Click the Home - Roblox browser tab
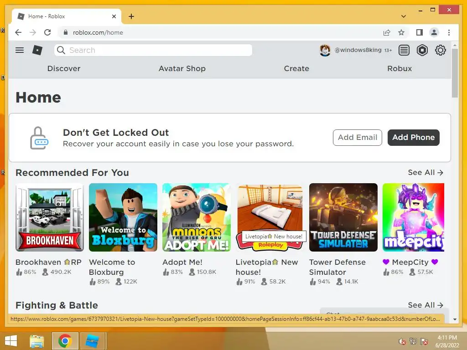This screenshot has height=350, width=467. click(x=67, y=16)
